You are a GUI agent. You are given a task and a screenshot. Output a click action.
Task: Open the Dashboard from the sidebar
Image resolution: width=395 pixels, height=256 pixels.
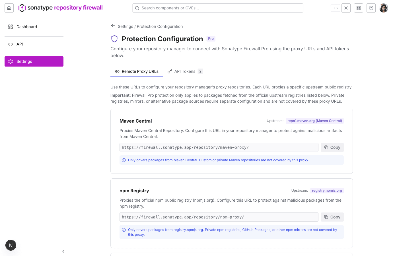click(27, 27)
